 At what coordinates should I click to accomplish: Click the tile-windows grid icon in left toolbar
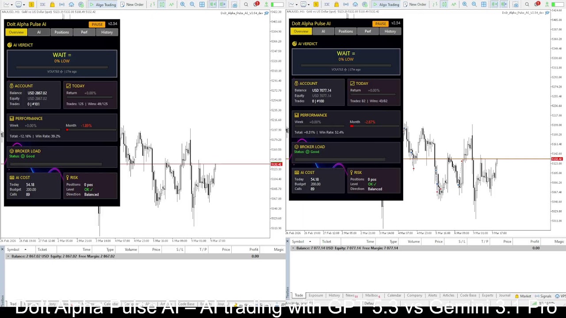pyautogui.click(x=202, y=4)
